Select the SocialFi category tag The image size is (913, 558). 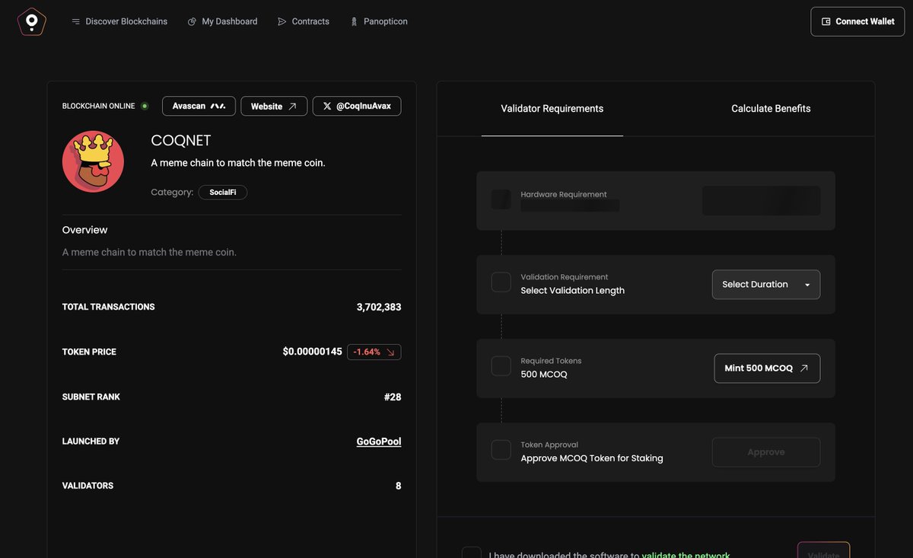pos(223,193)
